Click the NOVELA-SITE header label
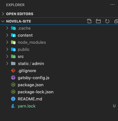118x121 pixels. [x=19, y=21]
